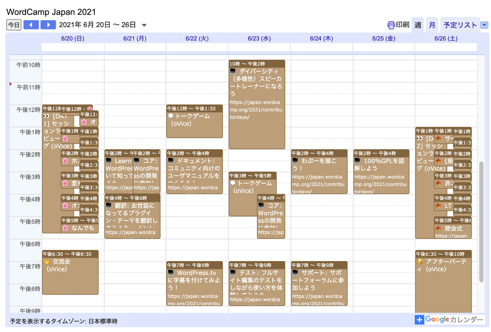Click the eyes icon on [DAY 1] event
Viewport: 491px width, 332px height.
coord(46,116)
